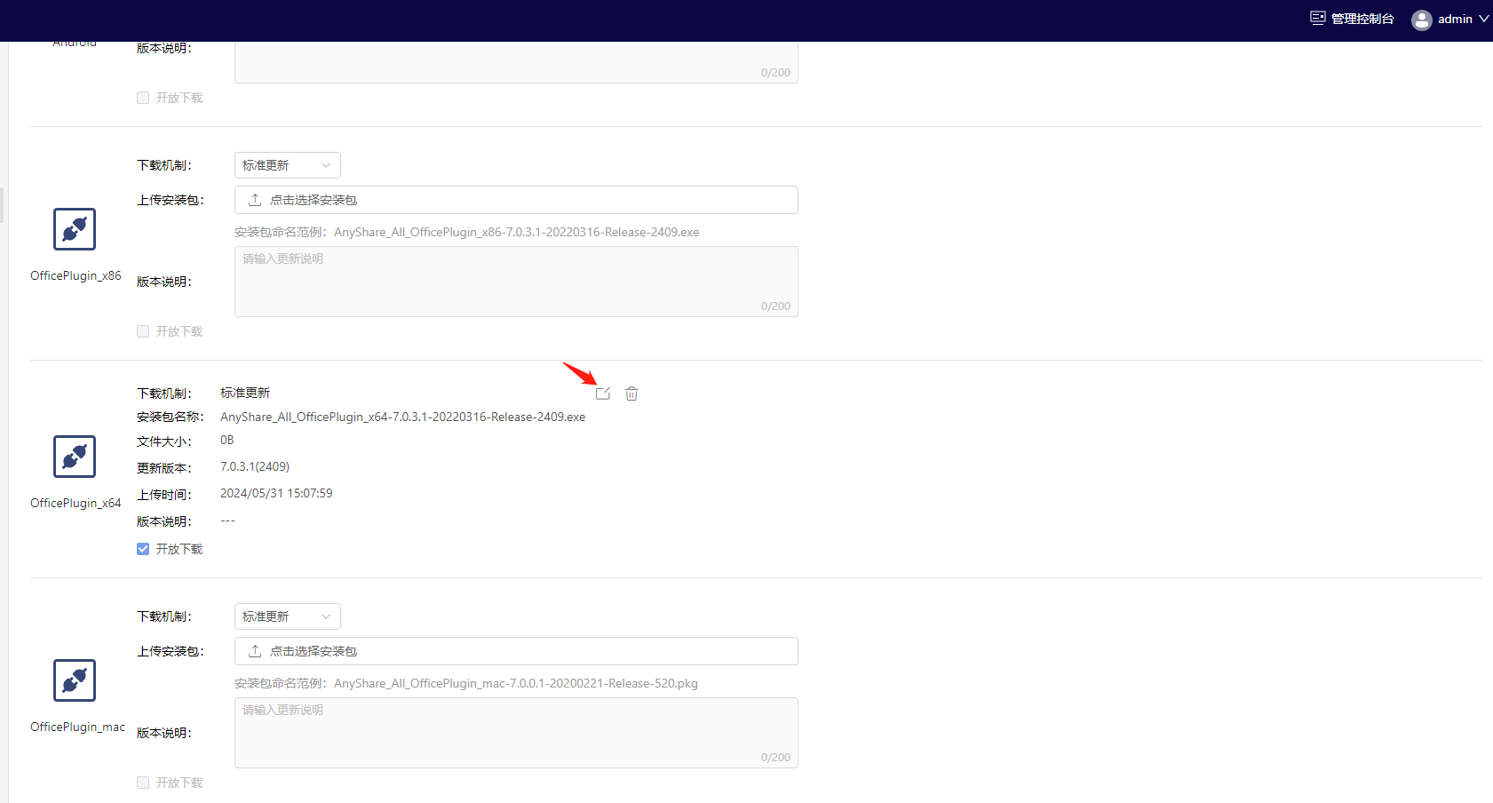Enable 开放下载 checkbox for OfficePlugin_mac
Viewport: 1493px width, 803px height.
(x=143, y=783)
